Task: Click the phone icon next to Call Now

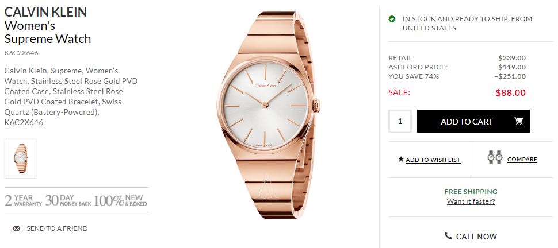Action: (448, 236)
